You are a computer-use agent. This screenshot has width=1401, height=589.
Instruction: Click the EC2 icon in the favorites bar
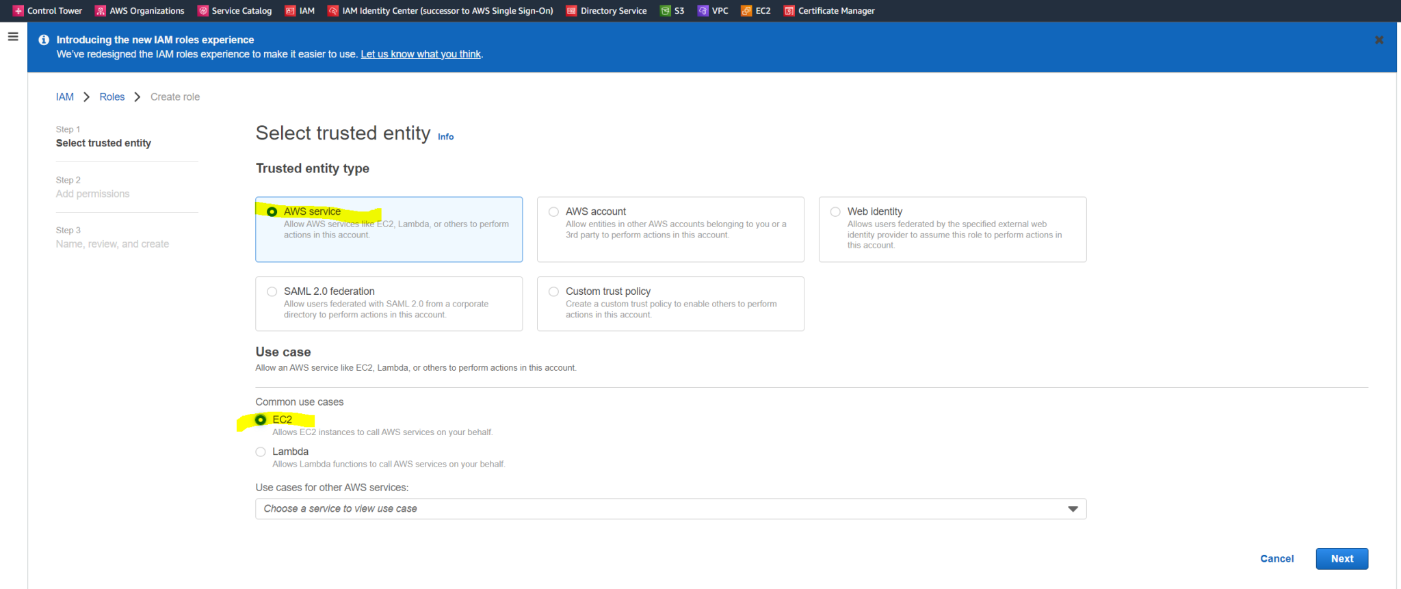746,11
